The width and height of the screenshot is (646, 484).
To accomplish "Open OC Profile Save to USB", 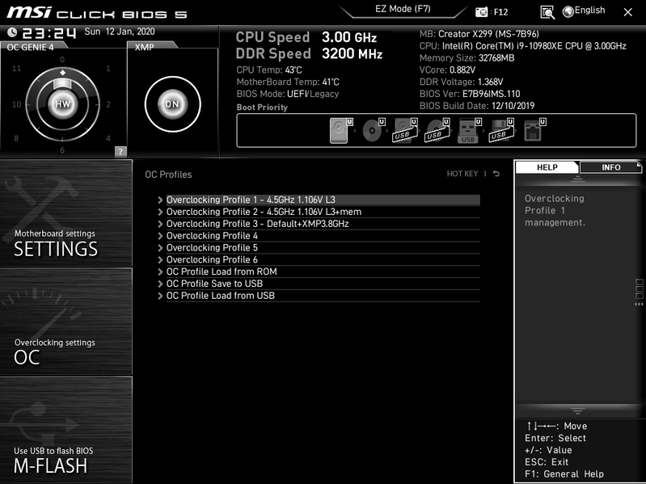I will point(323,284).
